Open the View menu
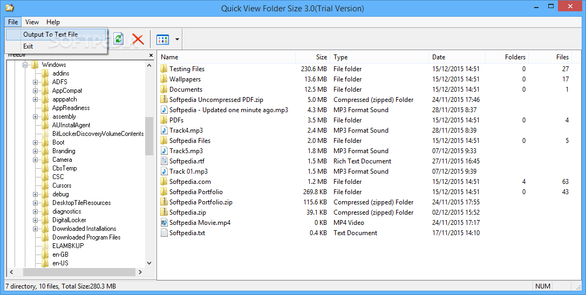Image resolution: width=586 pixels, height=295 pixels. (x=32, y=22)
